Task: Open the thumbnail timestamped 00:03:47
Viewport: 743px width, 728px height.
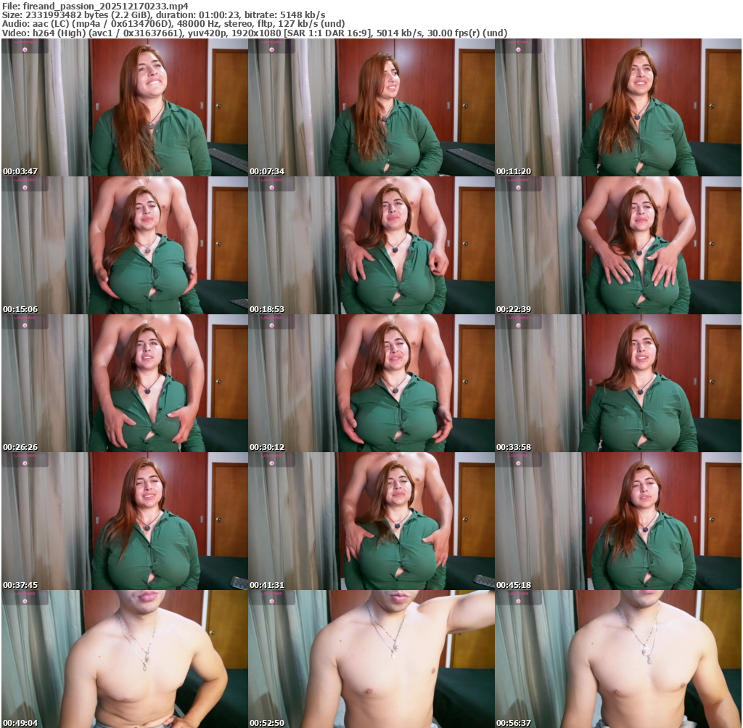Action: 124,107
